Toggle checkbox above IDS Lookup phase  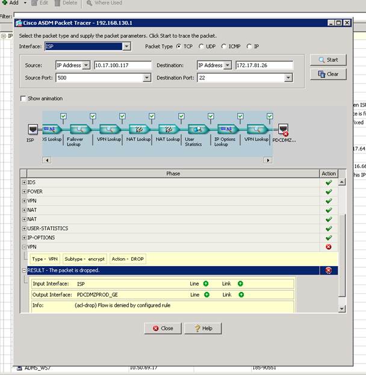pos(63,116)
